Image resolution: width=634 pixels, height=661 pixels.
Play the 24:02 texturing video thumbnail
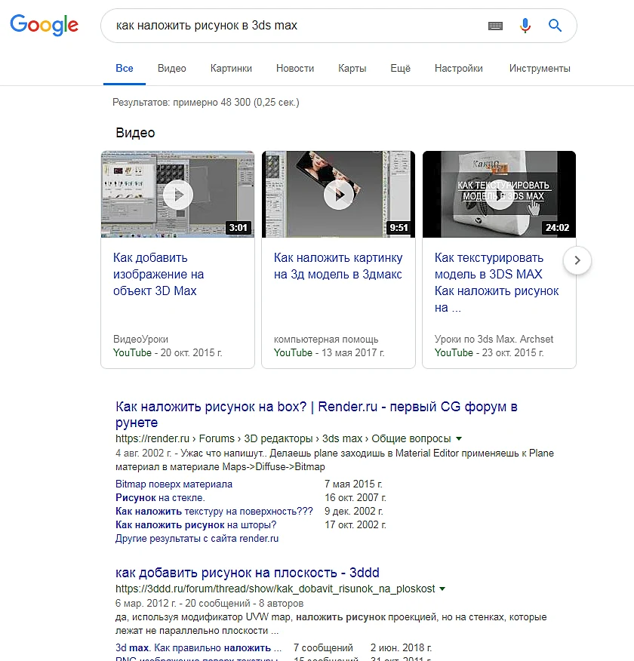tap(499, 195)
